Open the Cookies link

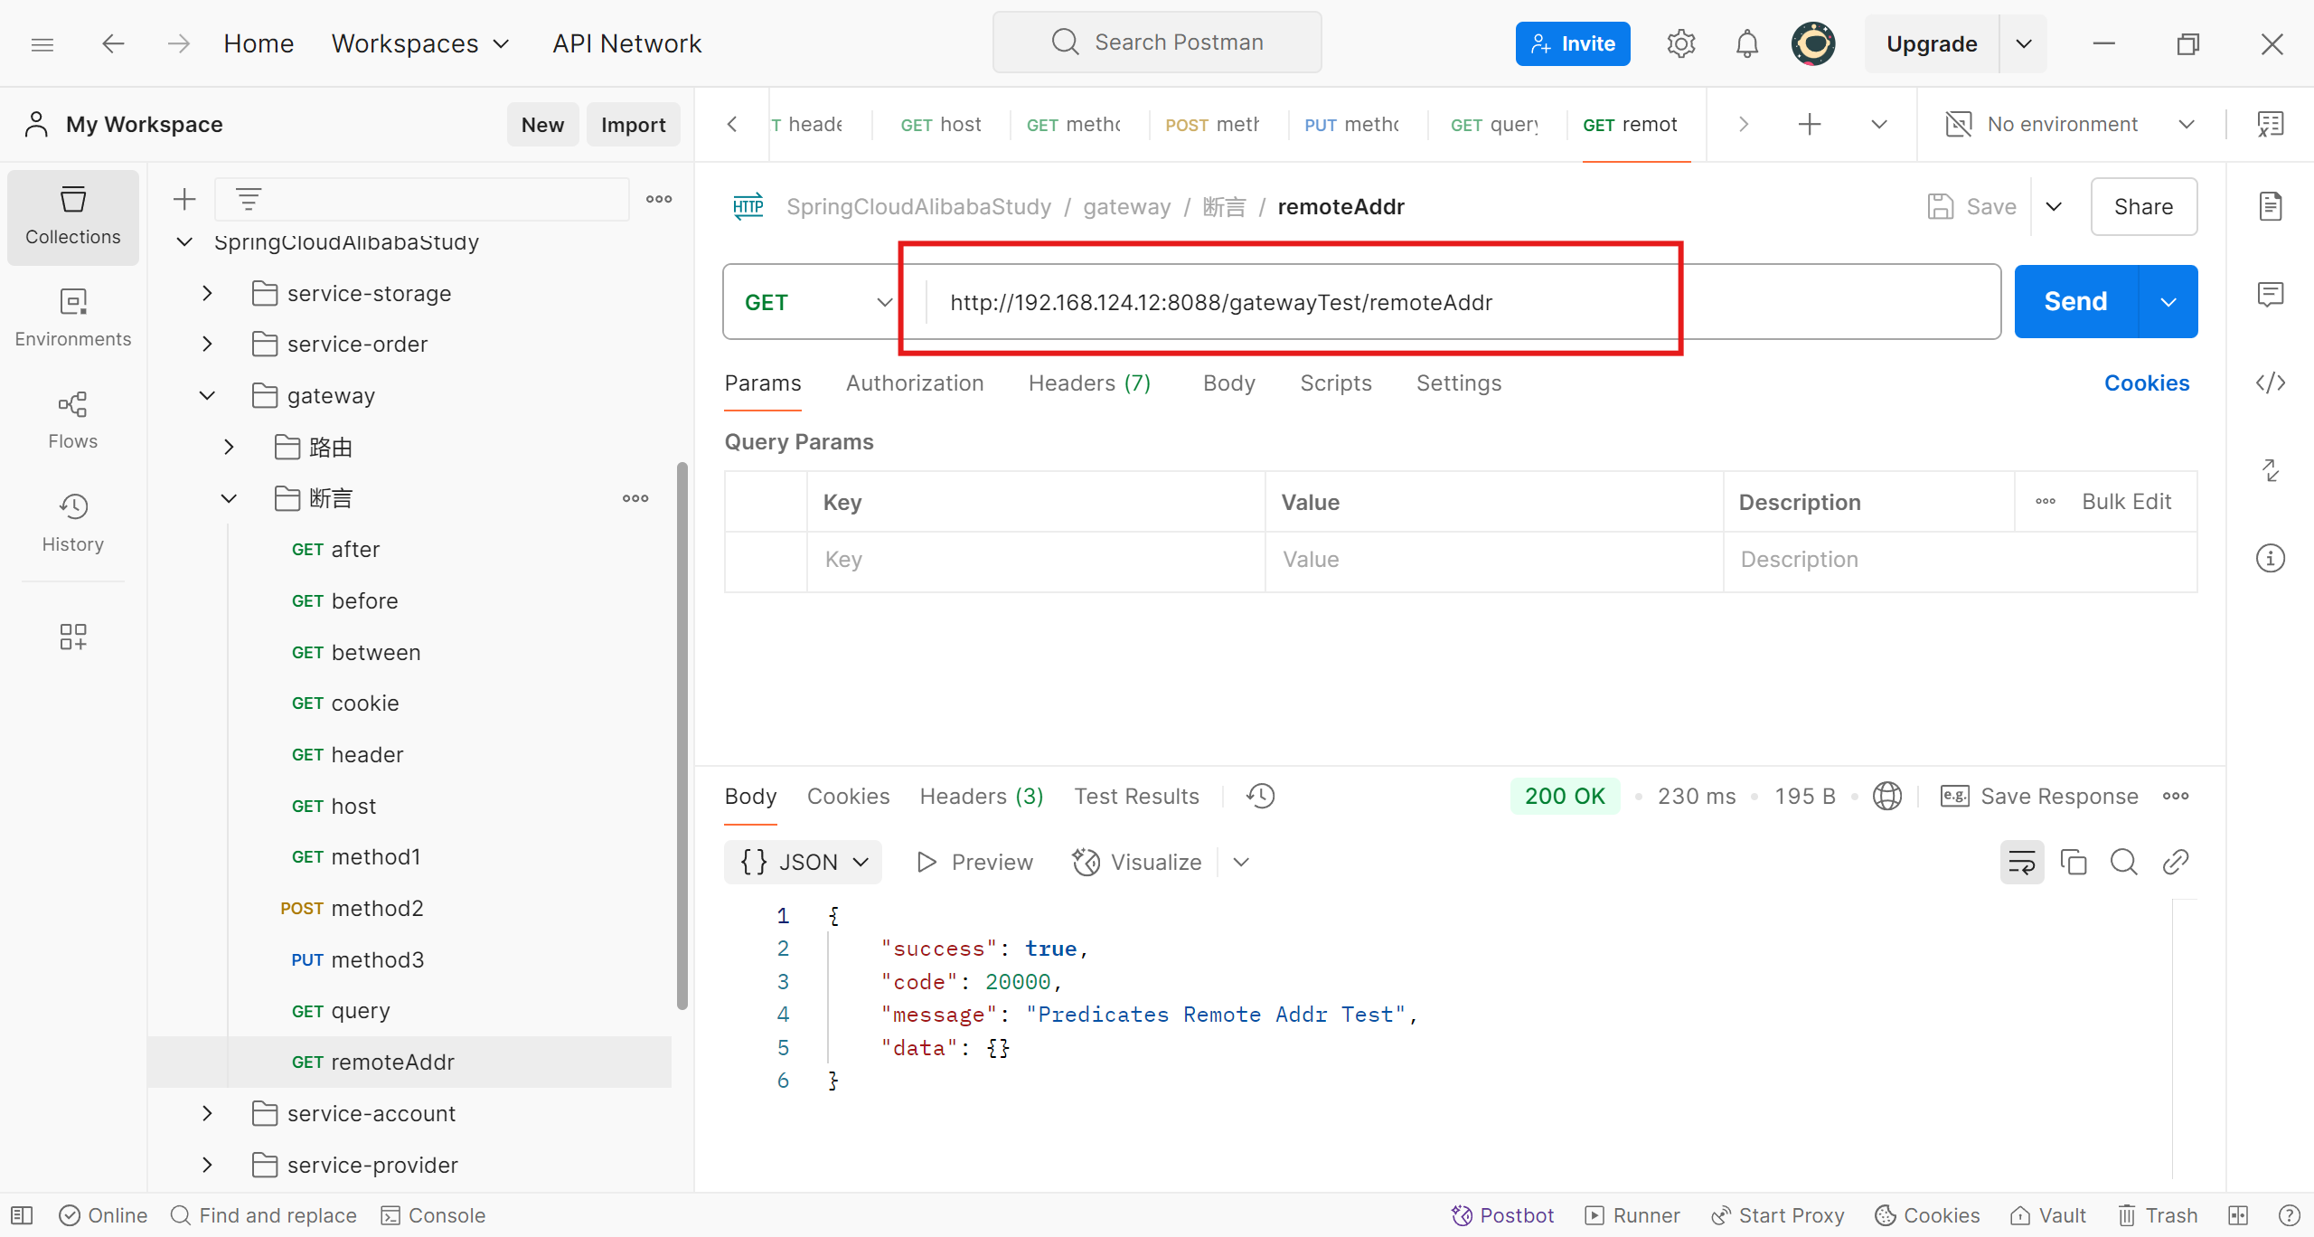coord(2146,383)
